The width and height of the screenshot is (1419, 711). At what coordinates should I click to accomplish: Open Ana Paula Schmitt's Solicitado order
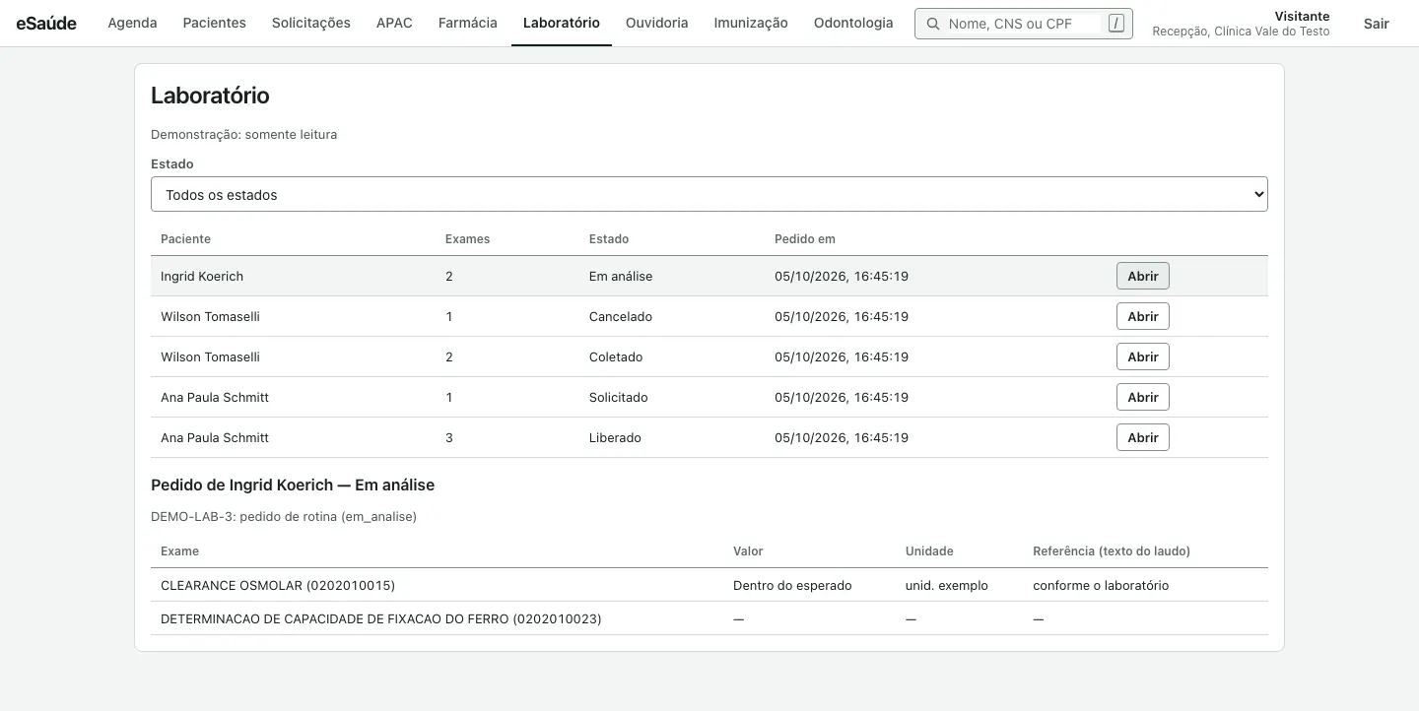[x=1143, y=397]
